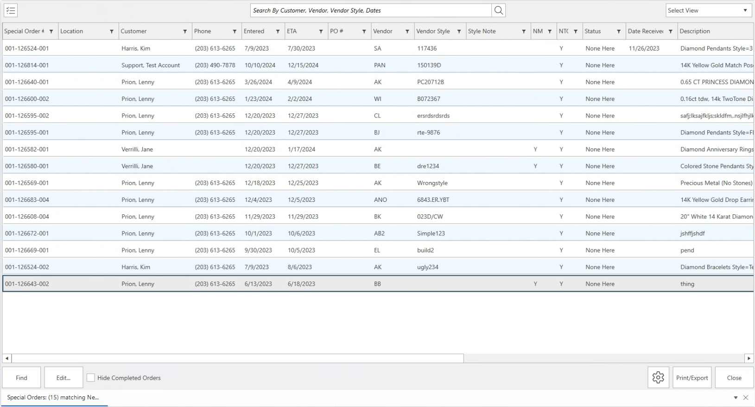Select order 001-126669-001 row
This screenshot has height=407, width=755.
coord(378,250)
